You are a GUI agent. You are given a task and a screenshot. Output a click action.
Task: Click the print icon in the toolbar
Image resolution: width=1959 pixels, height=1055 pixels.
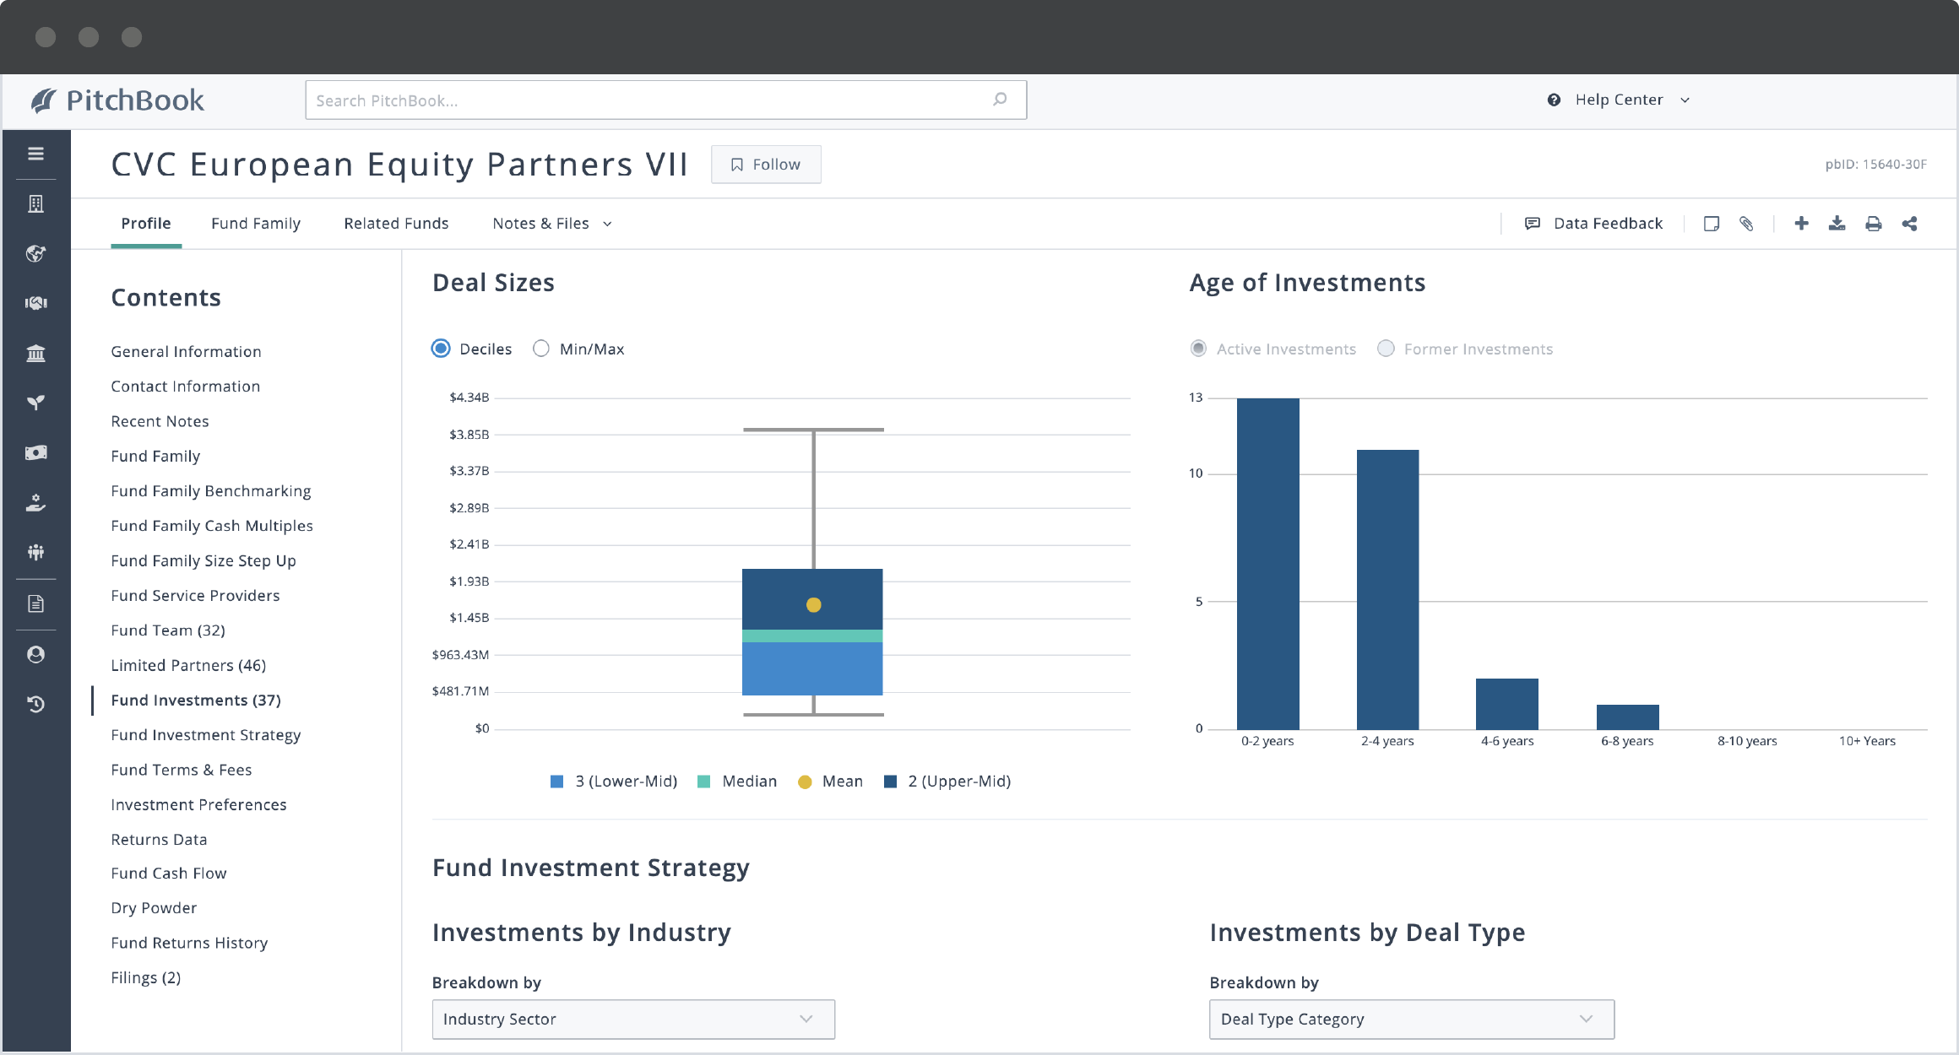tap(1873, 224)
